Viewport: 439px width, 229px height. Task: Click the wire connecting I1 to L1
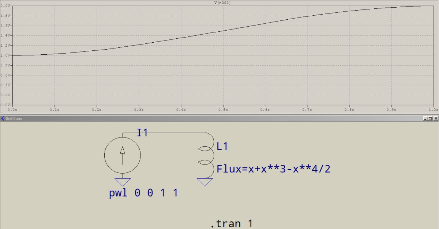[165, 133]
